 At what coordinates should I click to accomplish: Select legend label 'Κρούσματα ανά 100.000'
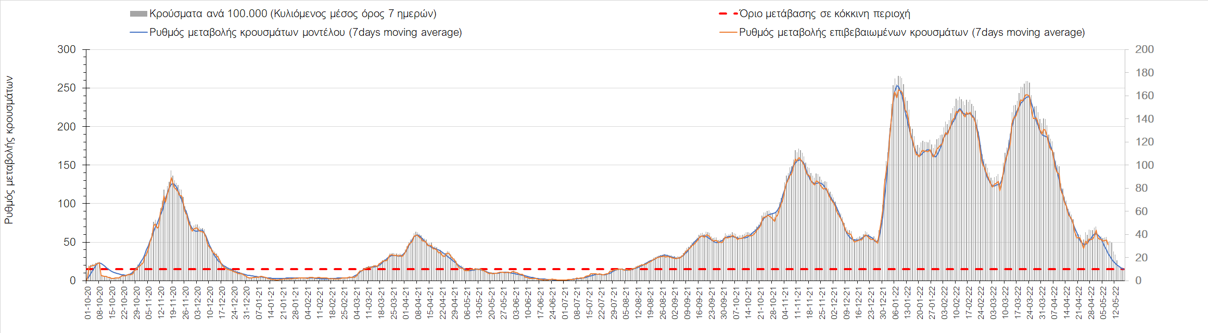(x=293, y=14)
